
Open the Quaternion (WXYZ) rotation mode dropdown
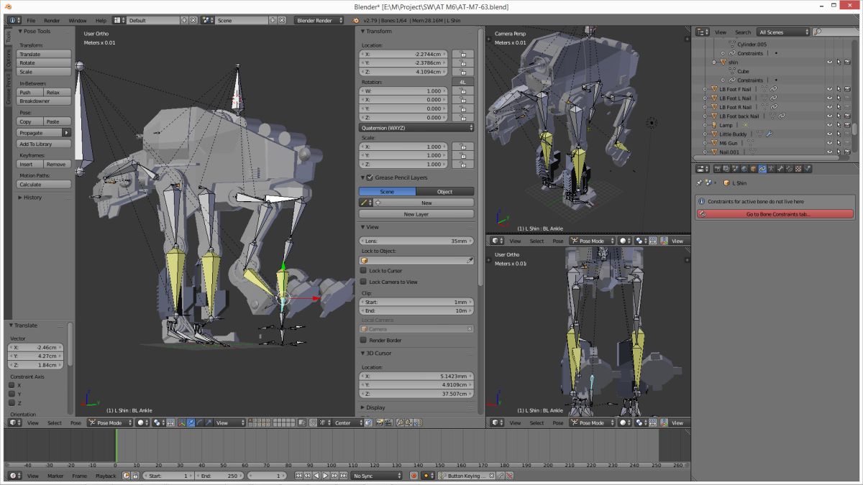[416, 127]
